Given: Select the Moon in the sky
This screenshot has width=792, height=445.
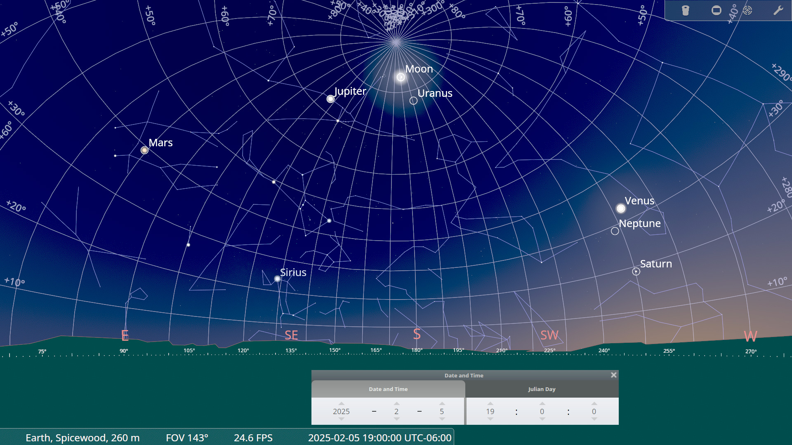Looking at the screenshot, I should coord(401,77).
